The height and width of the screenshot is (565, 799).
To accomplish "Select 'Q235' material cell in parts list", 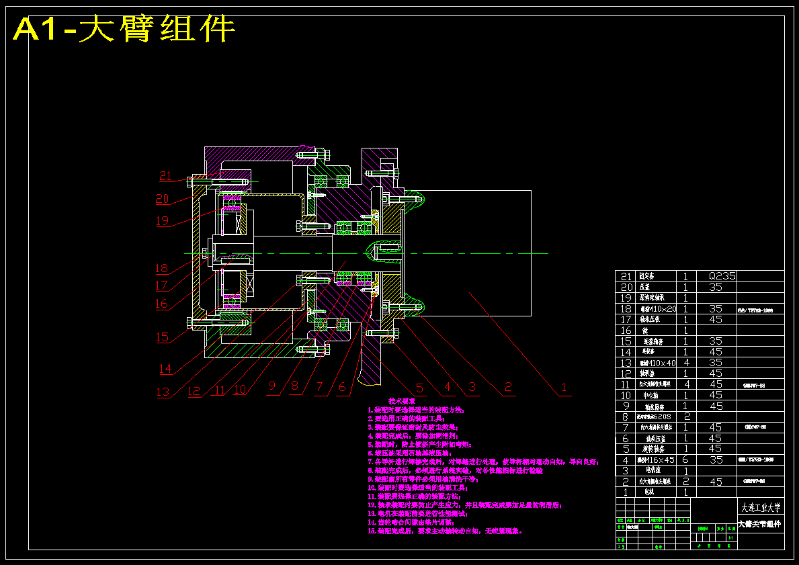I will click(722, 276).
